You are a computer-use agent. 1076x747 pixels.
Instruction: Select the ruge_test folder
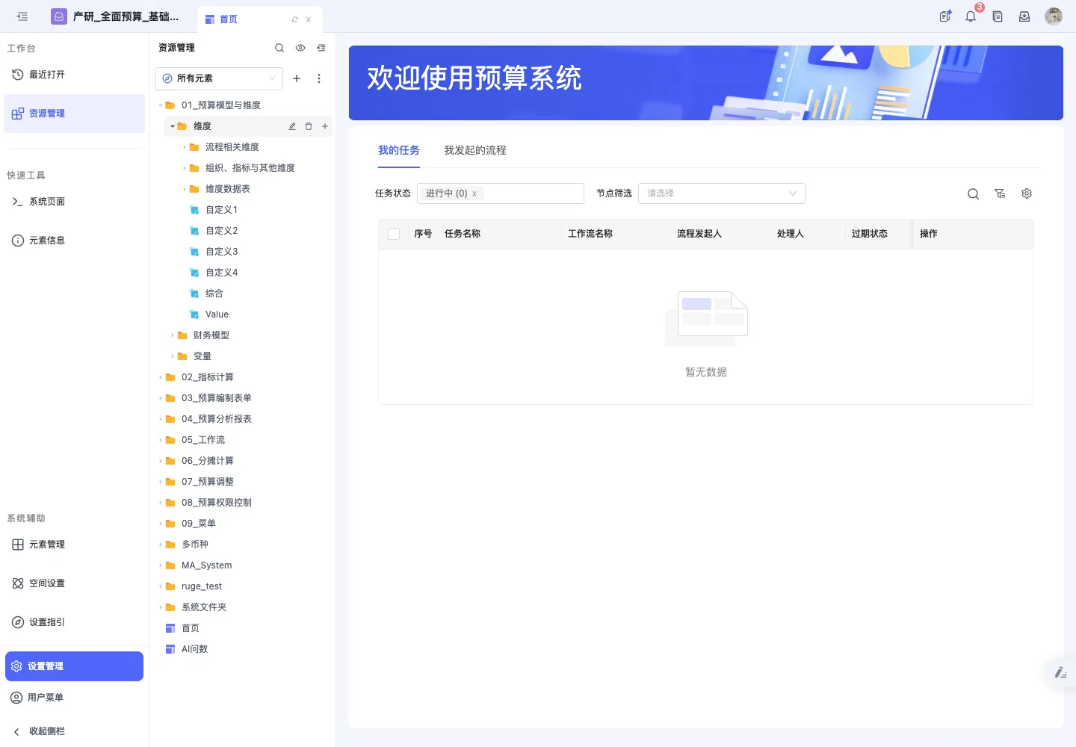(x=202, y=586)
